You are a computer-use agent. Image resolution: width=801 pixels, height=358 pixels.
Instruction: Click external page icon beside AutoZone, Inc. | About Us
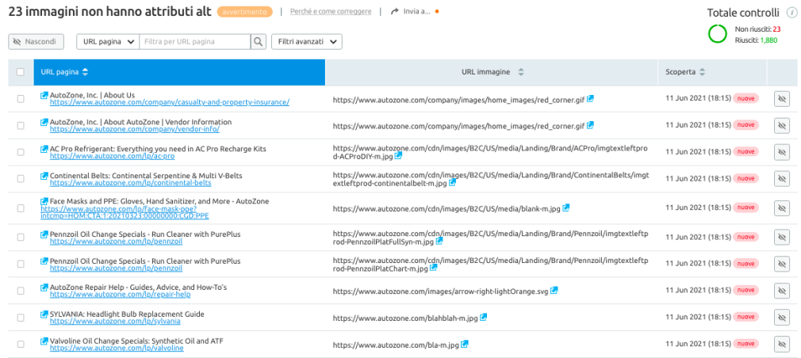pos(44,95)
